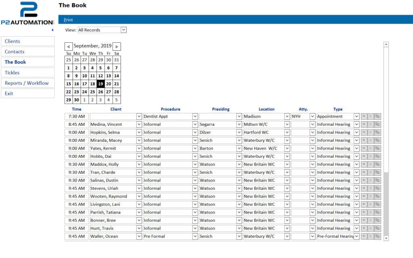This screenshot has height=258, width=413.
Task: Click the P2 Automation logo
Action: tap(28, 13)
